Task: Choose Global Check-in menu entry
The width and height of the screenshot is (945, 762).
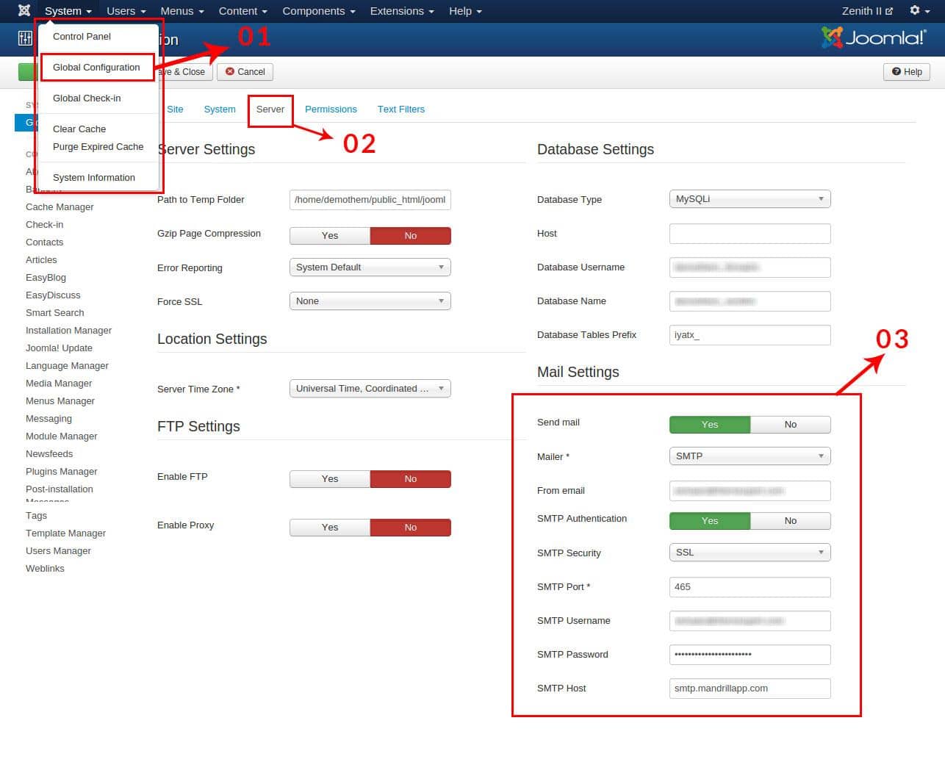Action: coord(87,98)
